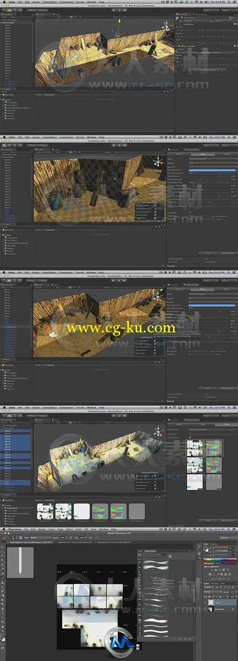This screenshot has width=238, height=661.
Task: Open Filter menu in Photoshop menu bar
Action: (78, 529)
